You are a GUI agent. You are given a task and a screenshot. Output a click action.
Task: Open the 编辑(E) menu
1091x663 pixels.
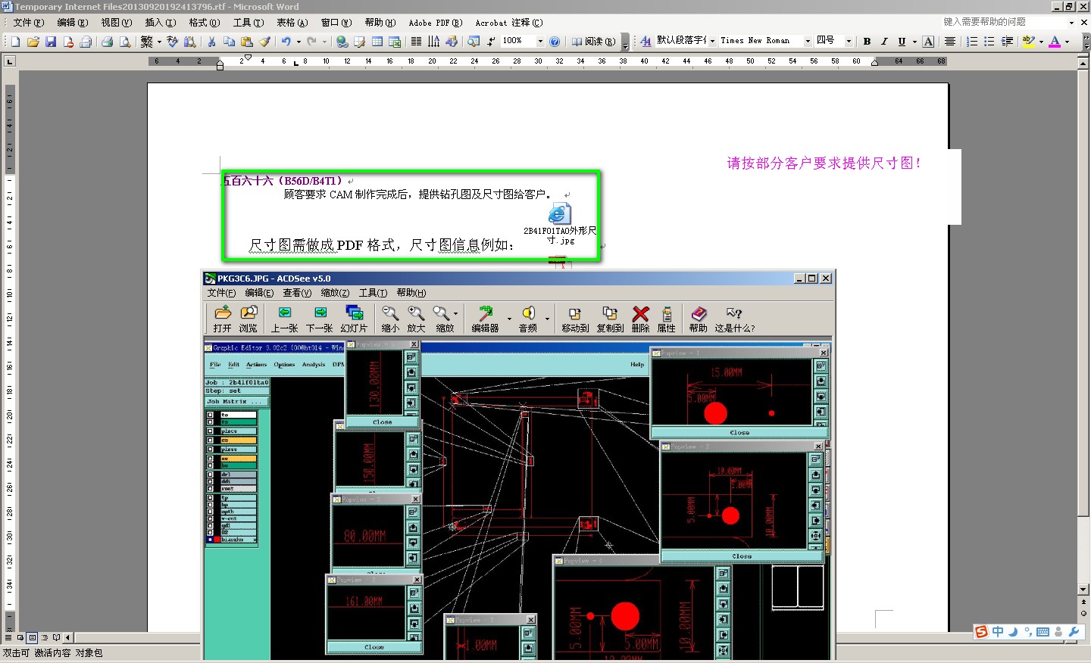73,23
